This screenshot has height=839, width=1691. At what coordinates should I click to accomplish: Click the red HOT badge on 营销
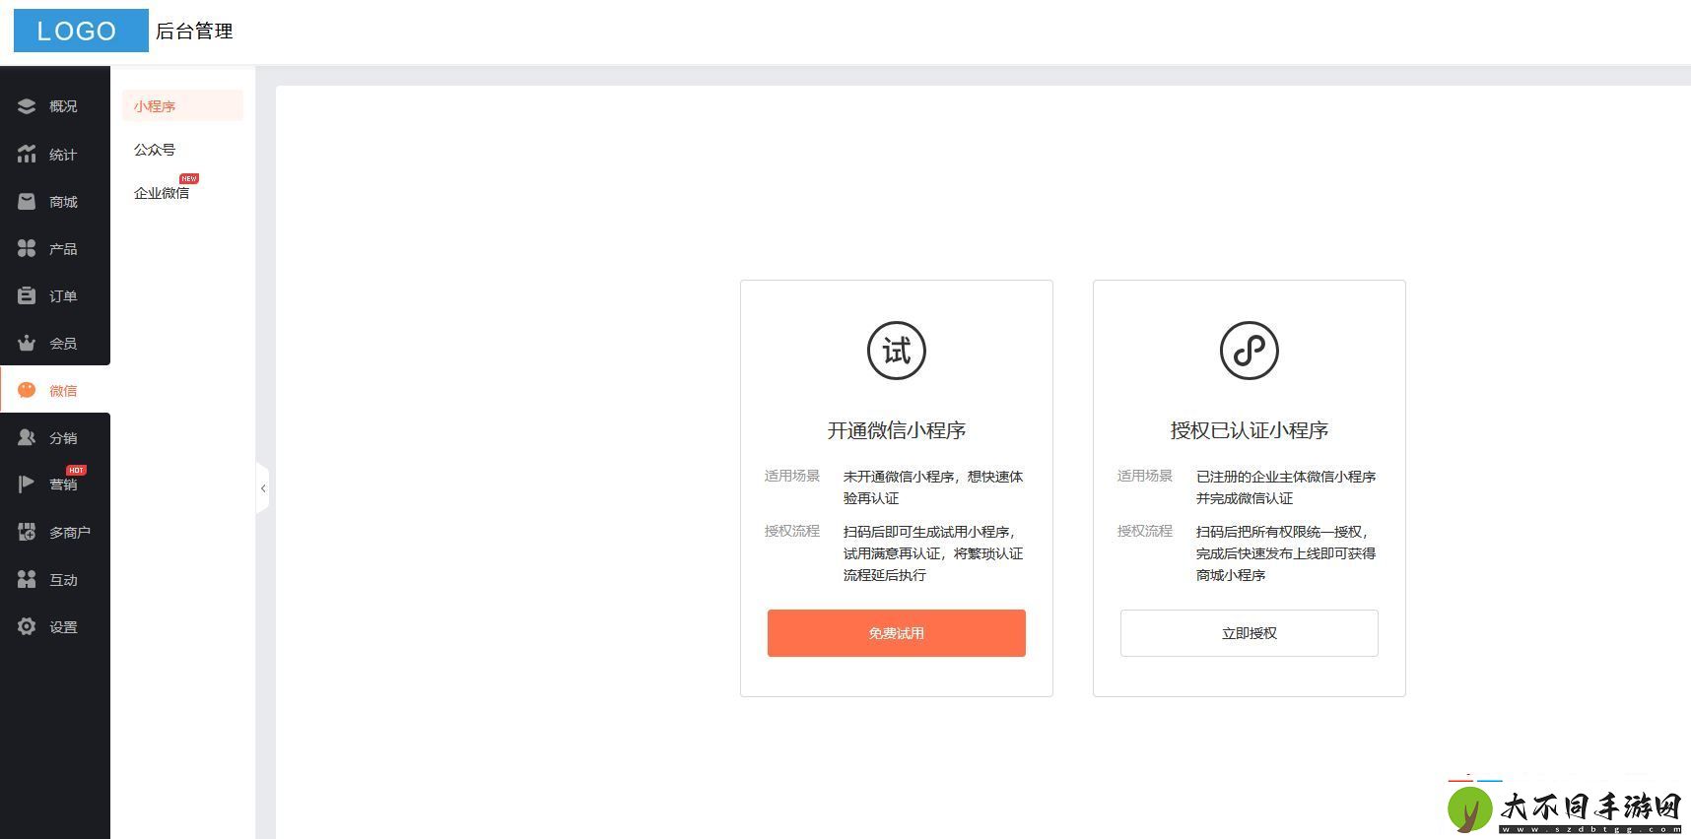76,470
